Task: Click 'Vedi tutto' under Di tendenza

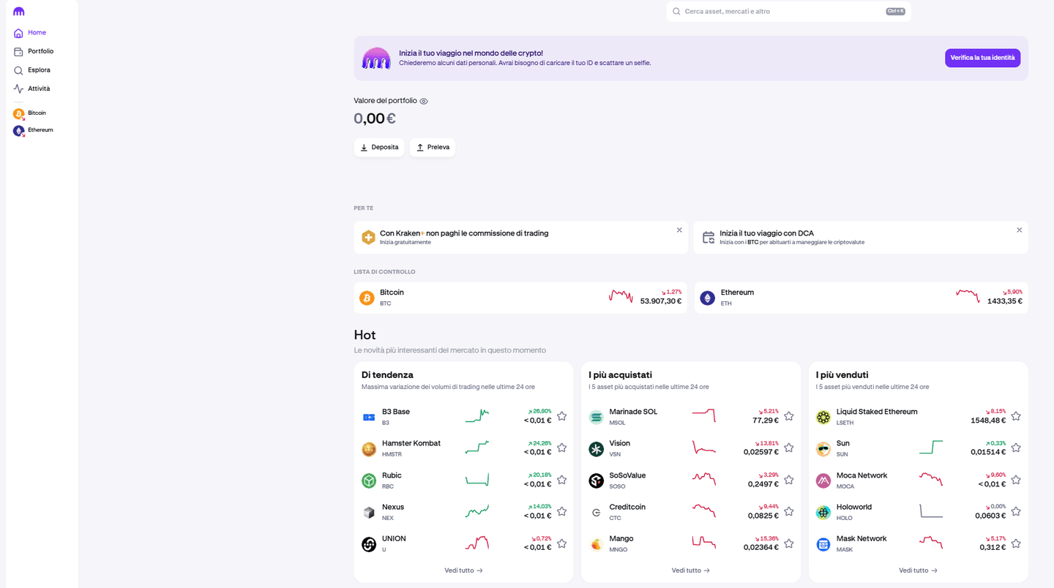Action: 463,570
